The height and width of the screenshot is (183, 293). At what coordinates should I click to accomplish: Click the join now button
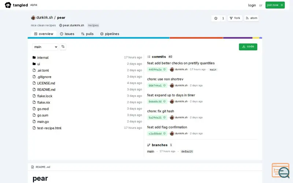(x=275, y=5)
